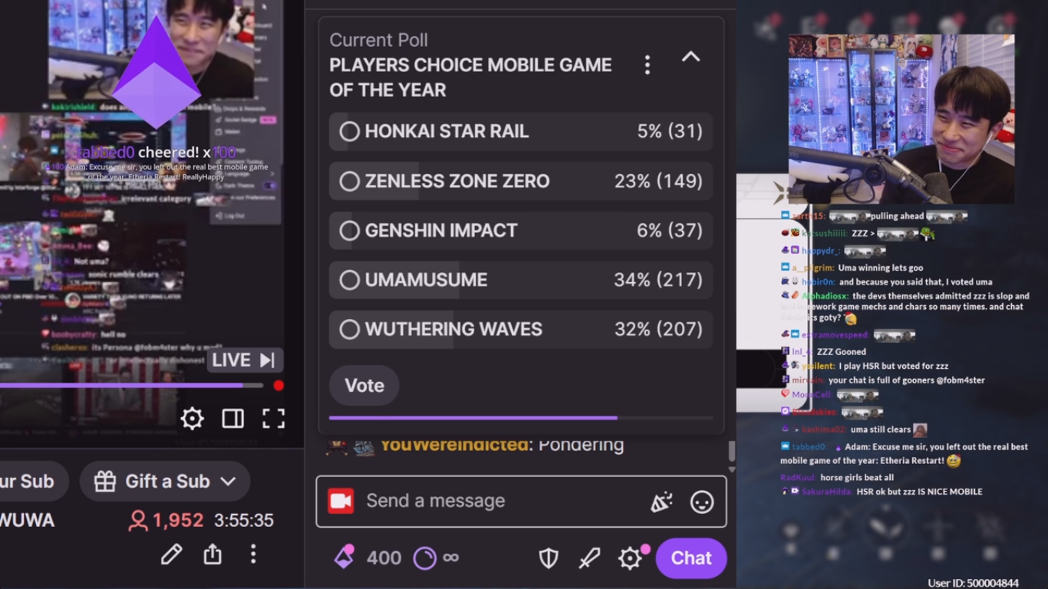The image size is (1048, 589).
Task: Select the UMAMUSUME poll option
Action: pyautogui.click(x=521, y=280)
